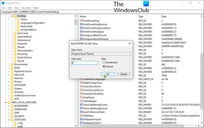Click the tree pane vertical scrollbar thumb
Image resolution: width=204 pixels, height=128 pixels.
(76, 22)
